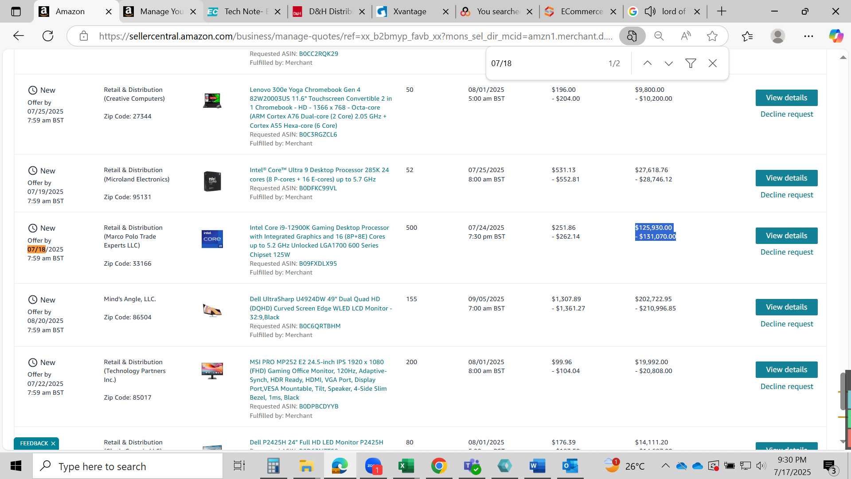Viewport: 851px width, 479px height.
Task: Launch the Copilot sidebar icon
Action: [x=836, y=36]
